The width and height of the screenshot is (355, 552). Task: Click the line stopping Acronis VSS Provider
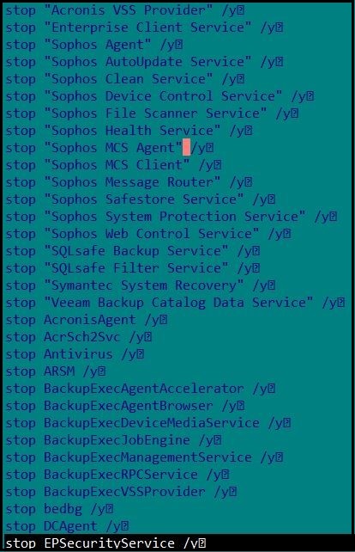click(125, 10)
